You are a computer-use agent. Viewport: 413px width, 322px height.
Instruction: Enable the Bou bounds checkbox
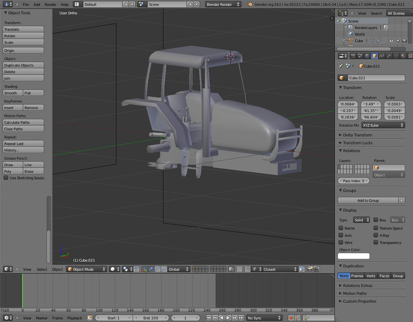(376, 220)
